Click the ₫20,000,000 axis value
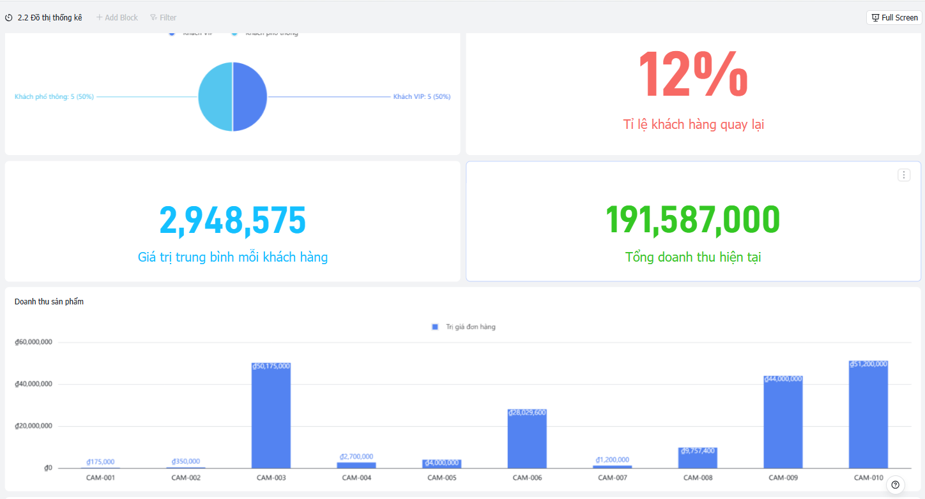Screen dimensions: 925x499 coord(33,426)
